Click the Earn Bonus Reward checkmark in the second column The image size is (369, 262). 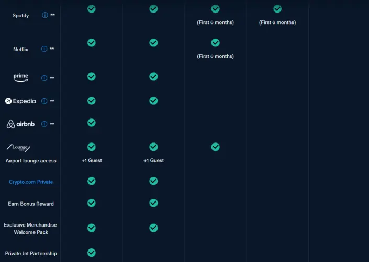pyautogui.click(x=153, y=203)
